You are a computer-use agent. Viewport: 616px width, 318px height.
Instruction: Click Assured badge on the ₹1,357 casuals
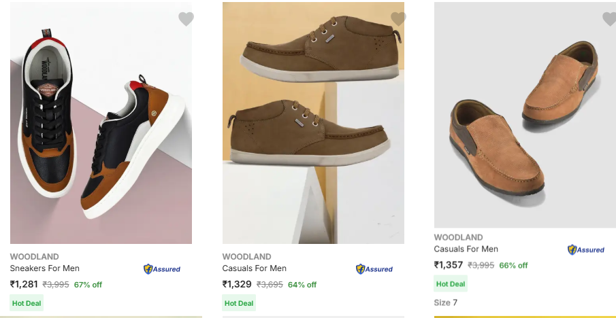pos(586,250)
